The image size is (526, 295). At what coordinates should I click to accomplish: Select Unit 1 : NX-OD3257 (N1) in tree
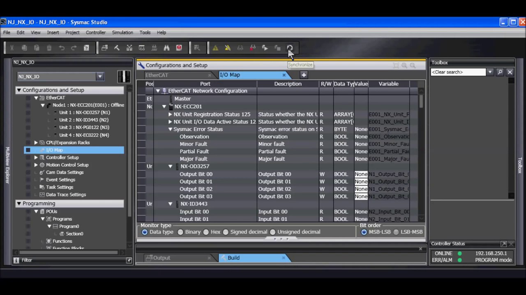(85, 113)
